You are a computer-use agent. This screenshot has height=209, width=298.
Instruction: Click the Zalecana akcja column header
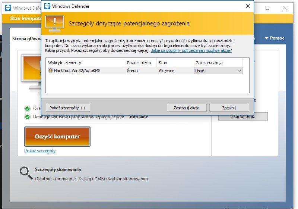tap(218, 63)
